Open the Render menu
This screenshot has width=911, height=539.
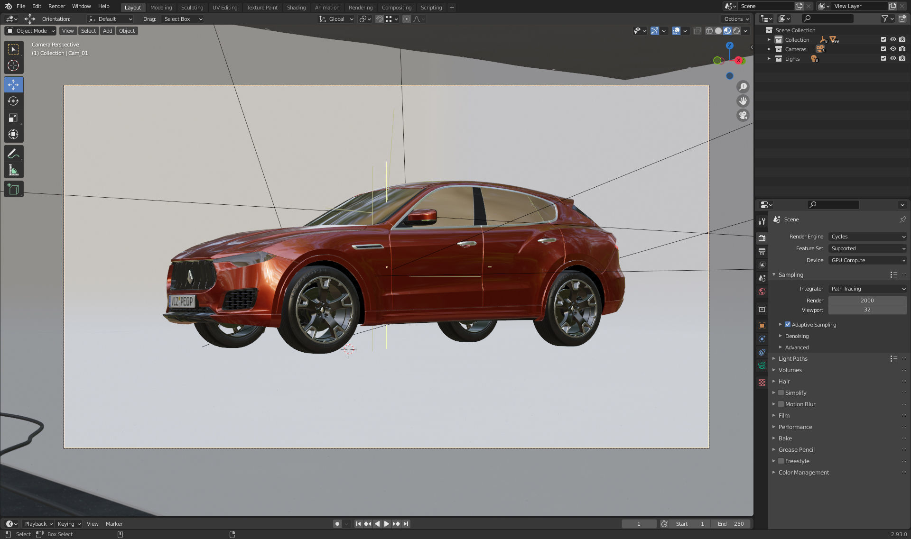tap(56, 6)
